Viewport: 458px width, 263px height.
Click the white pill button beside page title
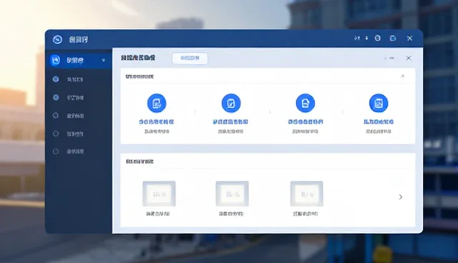click(x=190, y=58)
